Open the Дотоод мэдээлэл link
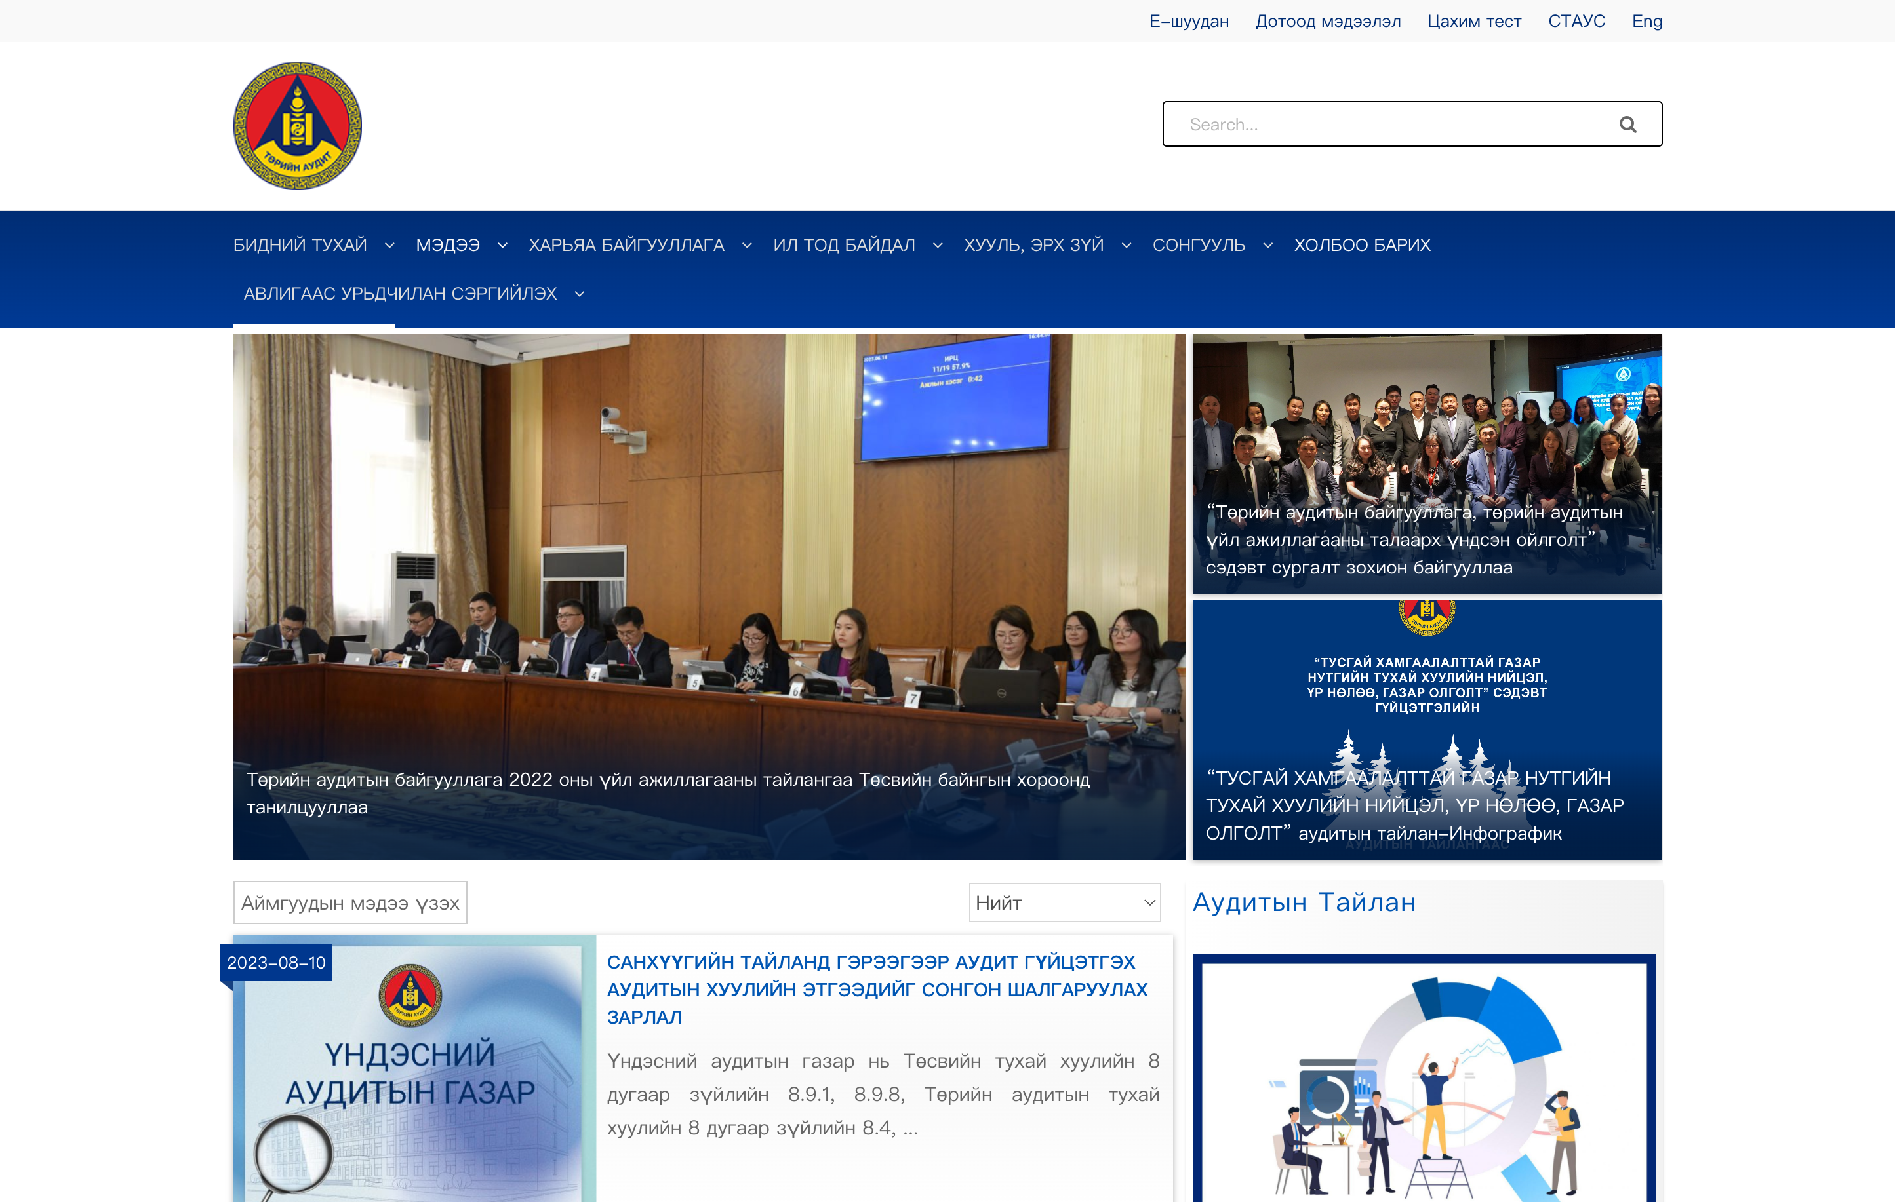The height and width of the screenshot is (1202, 1895). (x=1328, y=21)
